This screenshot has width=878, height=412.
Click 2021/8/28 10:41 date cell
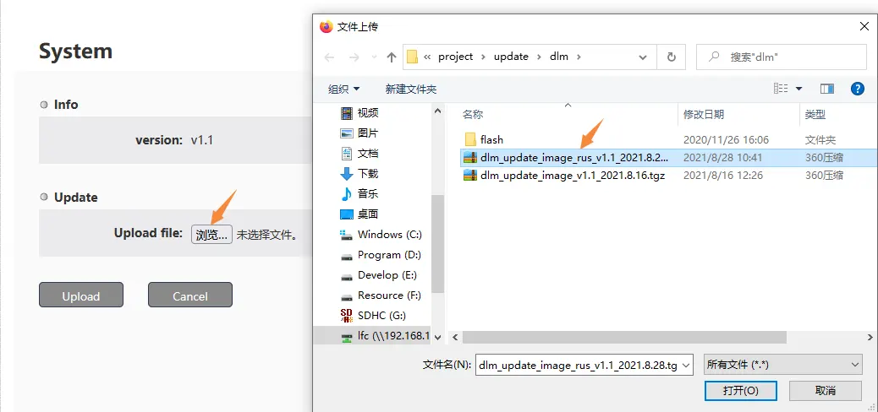point(722,158)
